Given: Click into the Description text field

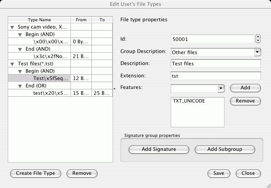Looking at the screenshot, I should 216,63.
